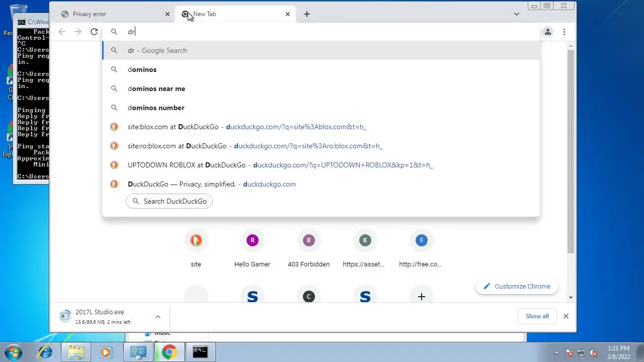The height and width of the screenshot is (362, 644).
Task: Click the muted volume tray icon
Action: pos(594,352)
